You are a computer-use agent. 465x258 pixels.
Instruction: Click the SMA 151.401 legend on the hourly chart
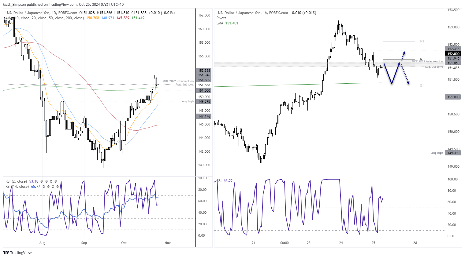tap(227, 23)
